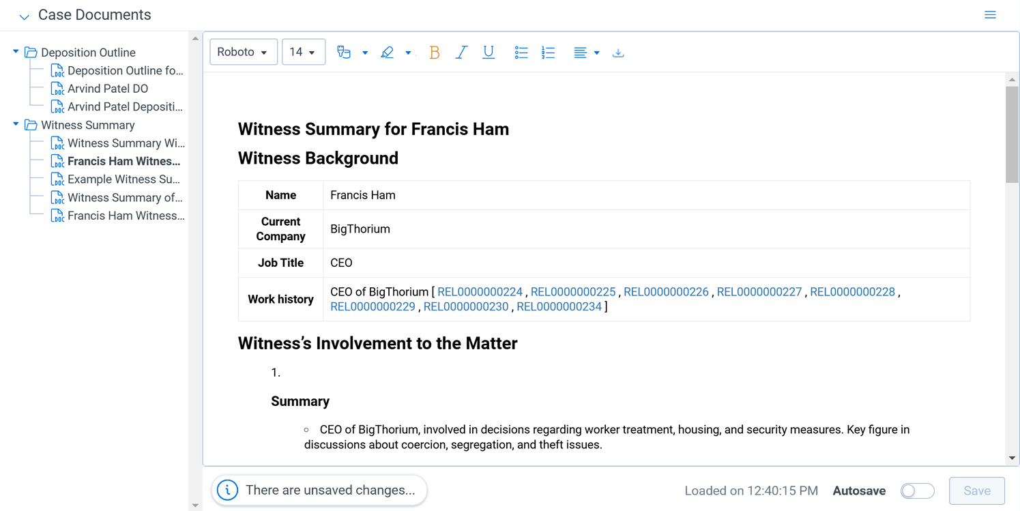The image size is (1020, 511).
Task: Open the Roboto font dropdown
Action: [244, 52]
